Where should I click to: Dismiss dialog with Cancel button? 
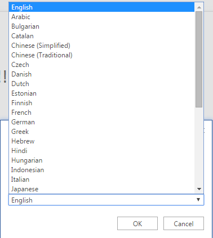coord(184,223)
